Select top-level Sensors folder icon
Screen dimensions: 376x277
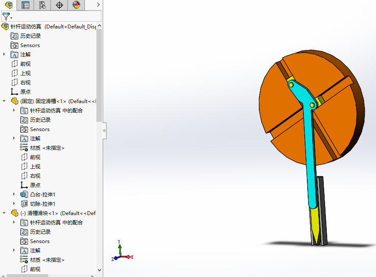click(x=14, y=45)
